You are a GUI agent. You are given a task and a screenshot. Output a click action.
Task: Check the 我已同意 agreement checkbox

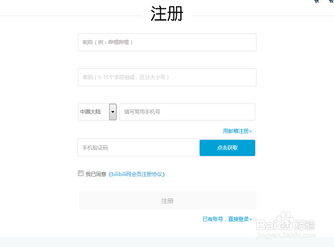tap(81, 173)
